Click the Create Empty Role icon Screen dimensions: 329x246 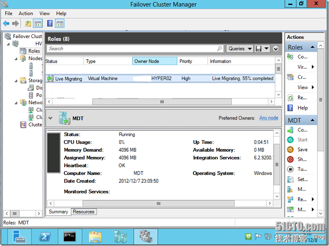tap(290, 77)
